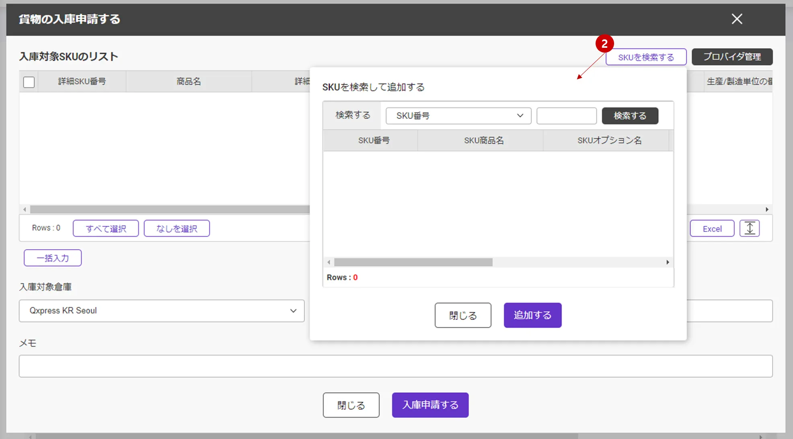Toggle the select-all checkbox in SKU list header
The width and height of the screenshot is (793, 439).
click(29, 82)
